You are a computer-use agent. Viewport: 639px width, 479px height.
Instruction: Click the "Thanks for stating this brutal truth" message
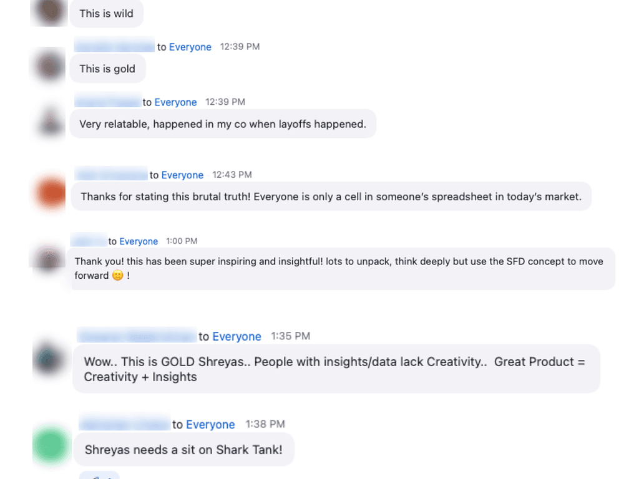[331, 196]
